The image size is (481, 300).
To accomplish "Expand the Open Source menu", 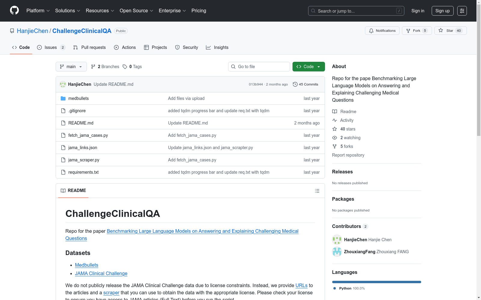I will [136, 11].
